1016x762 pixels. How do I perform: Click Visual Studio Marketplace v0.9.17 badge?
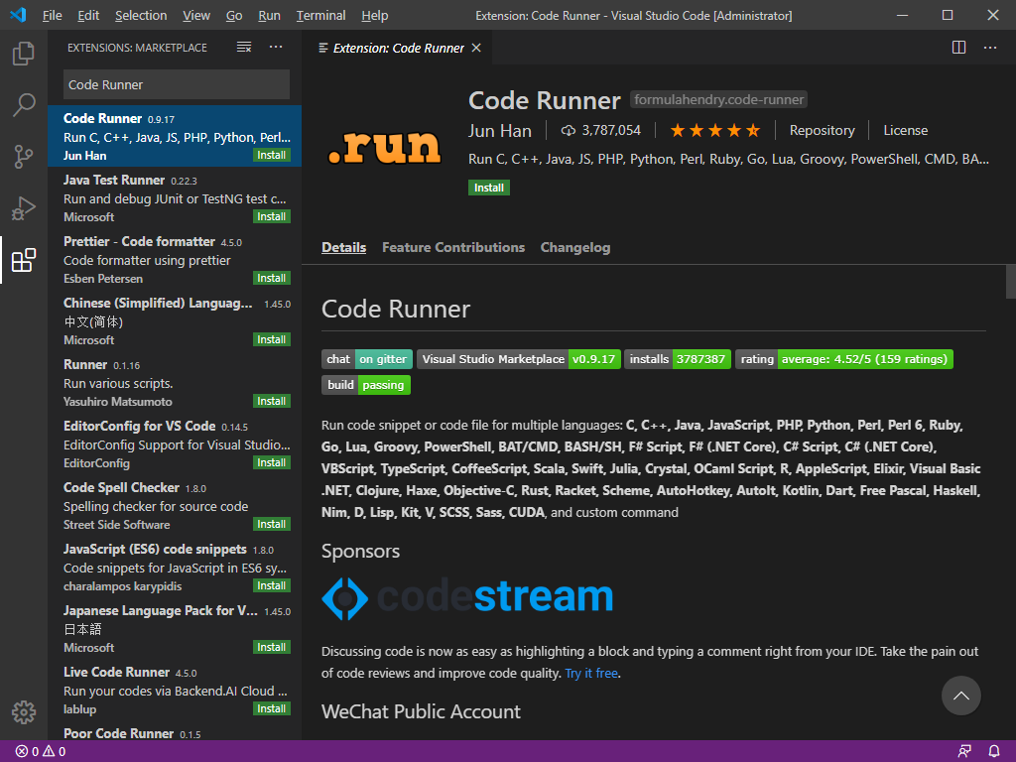tap(518, 359)
